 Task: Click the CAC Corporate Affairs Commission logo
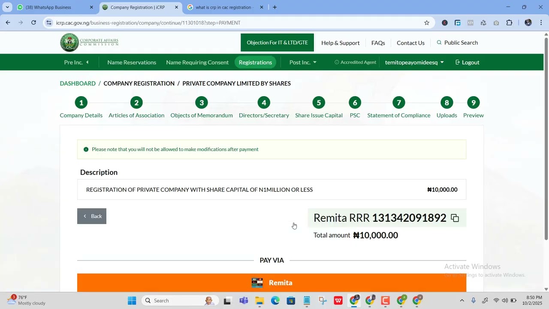[x=89, y=42]
